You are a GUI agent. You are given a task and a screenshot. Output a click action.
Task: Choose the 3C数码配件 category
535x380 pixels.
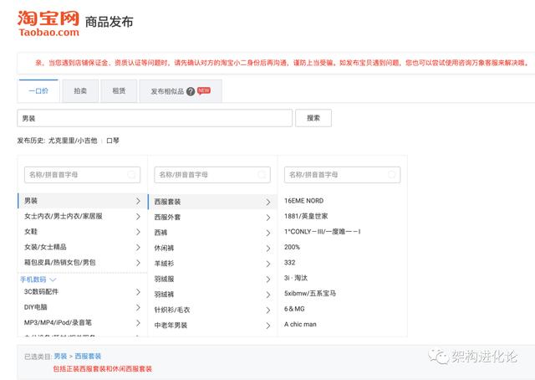pos(42,291)
